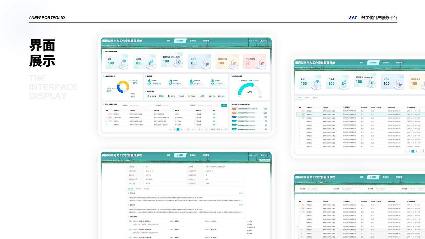425x239 pixels.
Task: Focus 任务名称 input in right-lower list window
Action: coord(317,189)
